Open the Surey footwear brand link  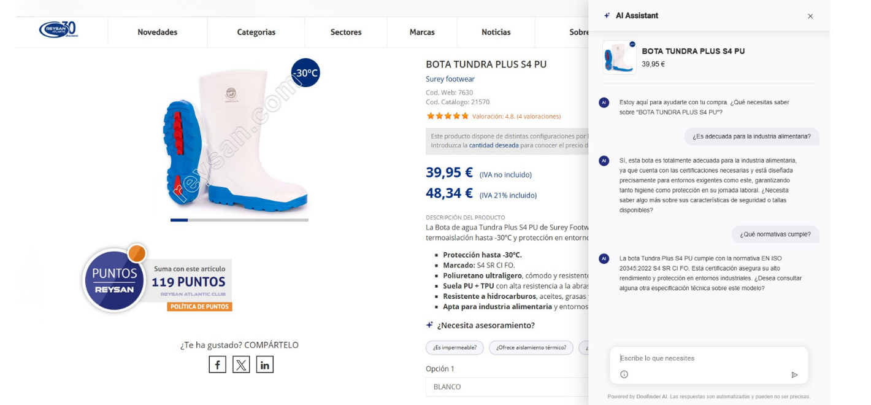point(450,79)
